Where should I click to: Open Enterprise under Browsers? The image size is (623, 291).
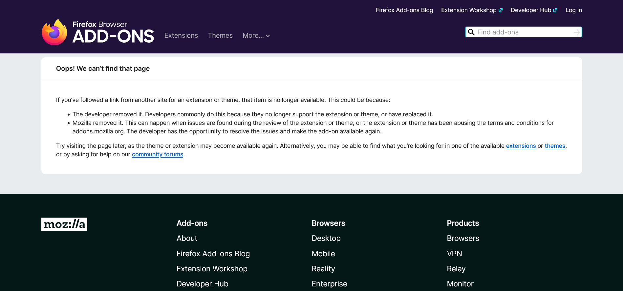coord(330,284)
